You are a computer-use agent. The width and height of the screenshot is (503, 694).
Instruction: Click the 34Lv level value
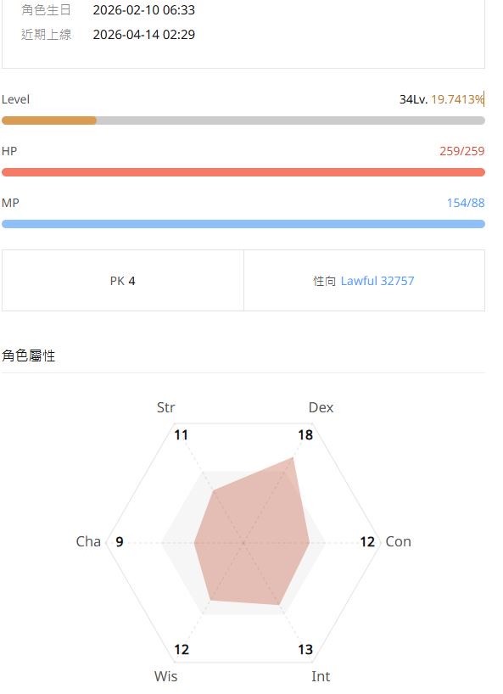pos(413,99)
